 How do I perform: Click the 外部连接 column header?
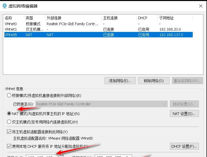coord(73,18)
